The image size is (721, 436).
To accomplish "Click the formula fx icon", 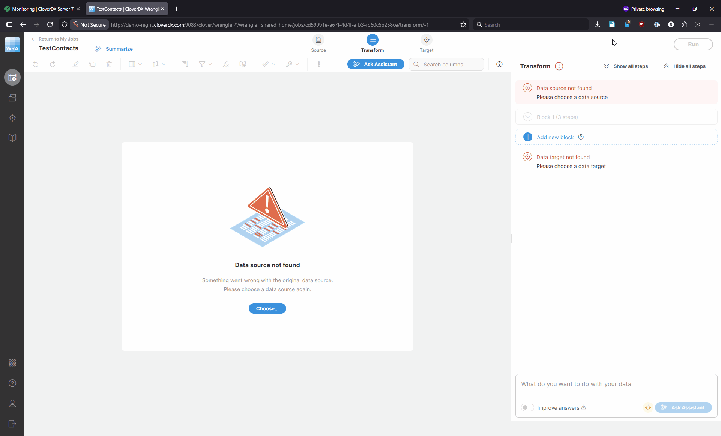I will pos(226,65).
